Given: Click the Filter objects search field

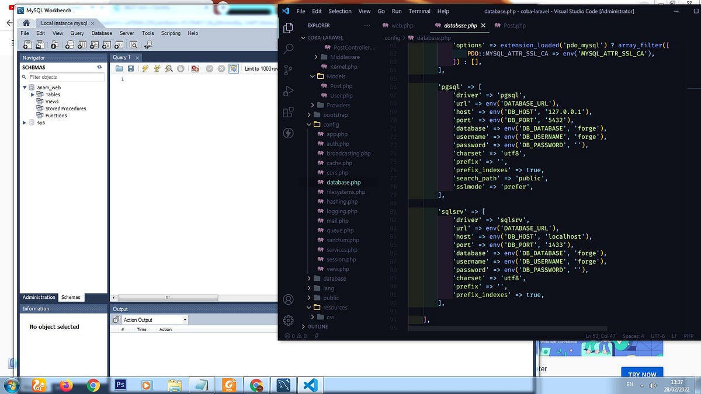Looking at the screenshot, I should (x=63, y=77).
